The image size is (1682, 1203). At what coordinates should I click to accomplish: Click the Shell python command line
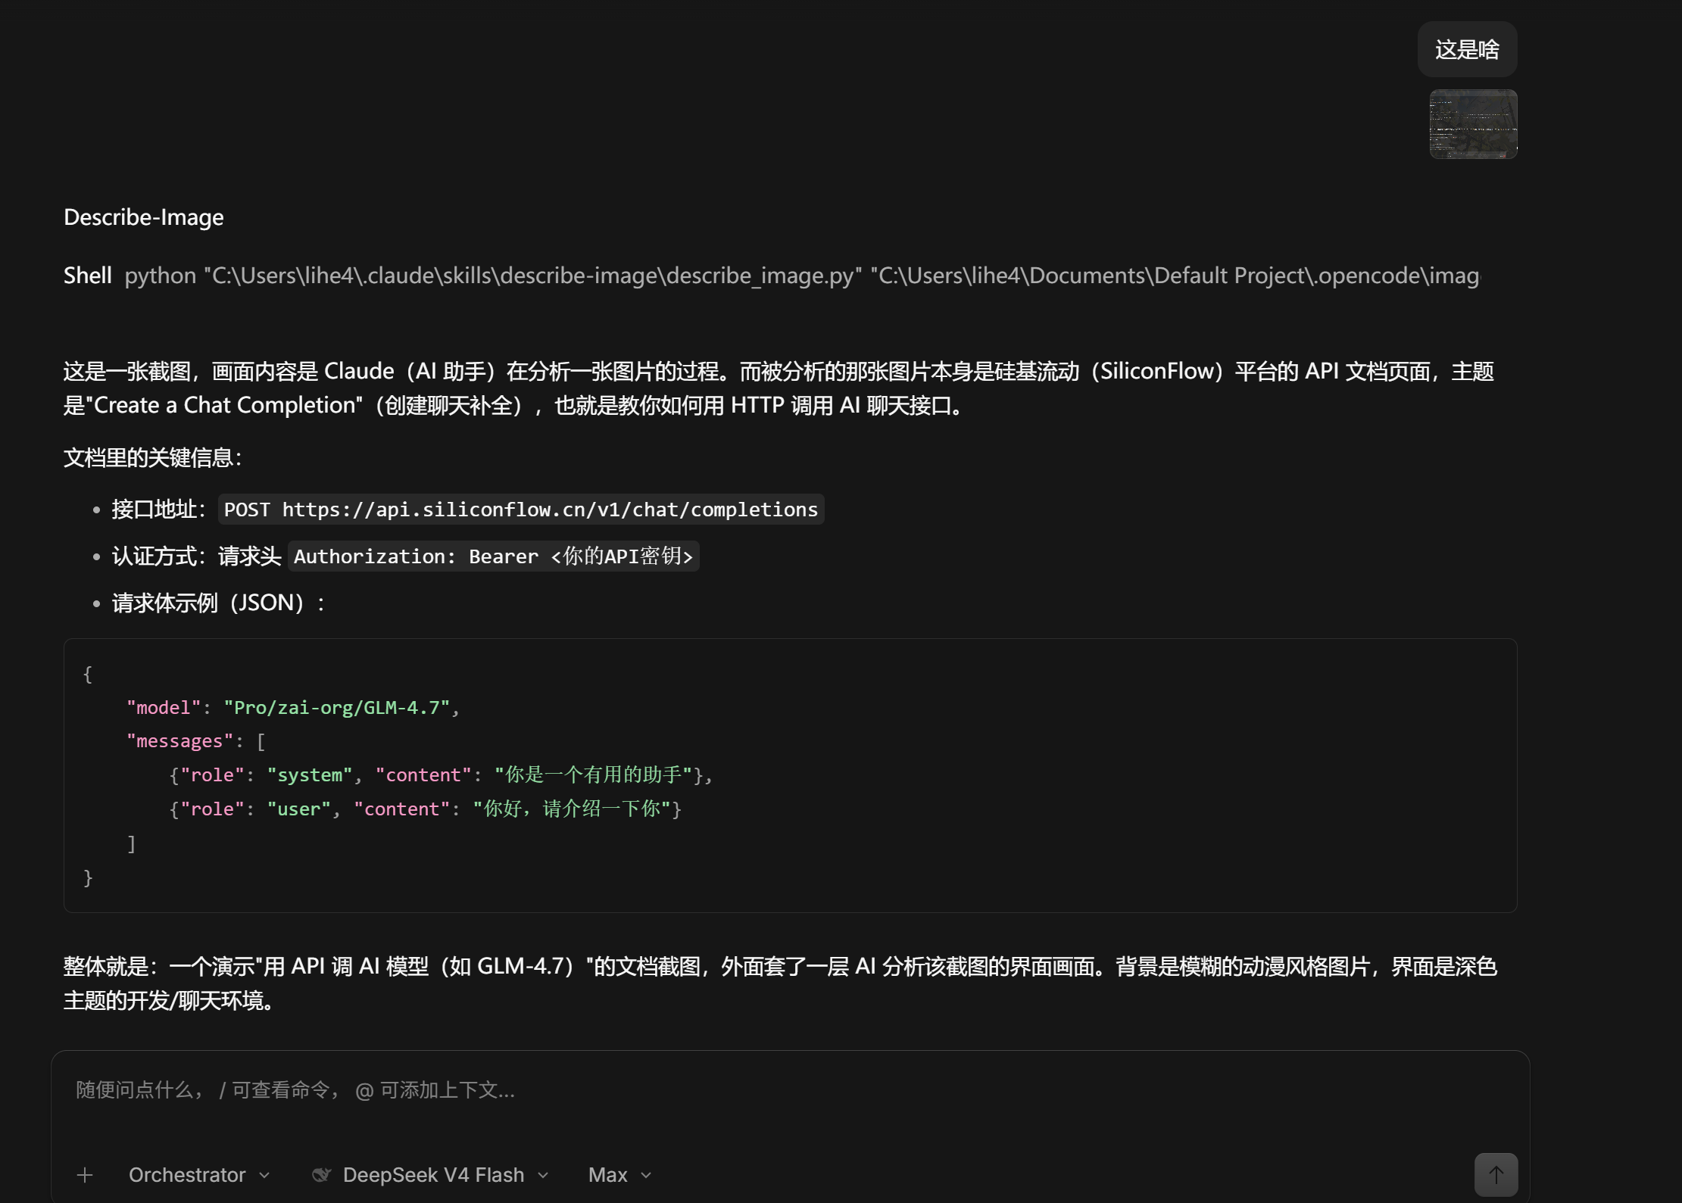coord(772,276)
